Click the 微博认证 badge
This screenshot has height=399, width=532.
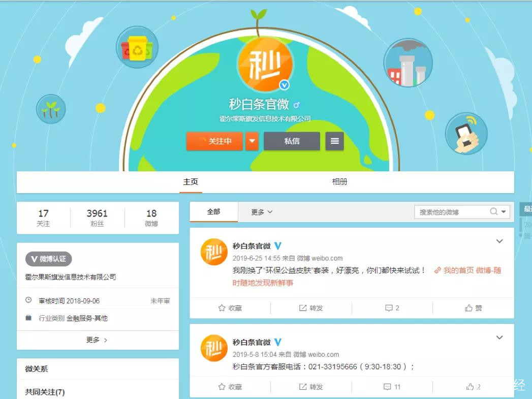[x=48, y=259]
